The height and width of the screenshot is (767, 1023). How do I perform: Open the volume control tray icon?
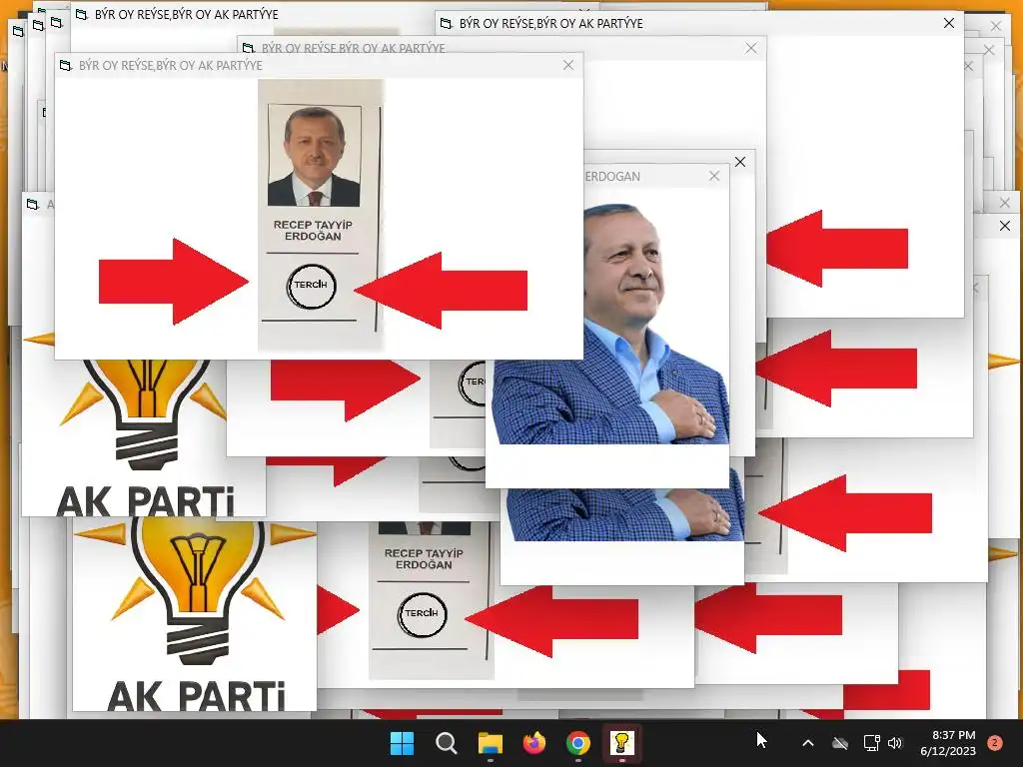[x=895, y=743]
